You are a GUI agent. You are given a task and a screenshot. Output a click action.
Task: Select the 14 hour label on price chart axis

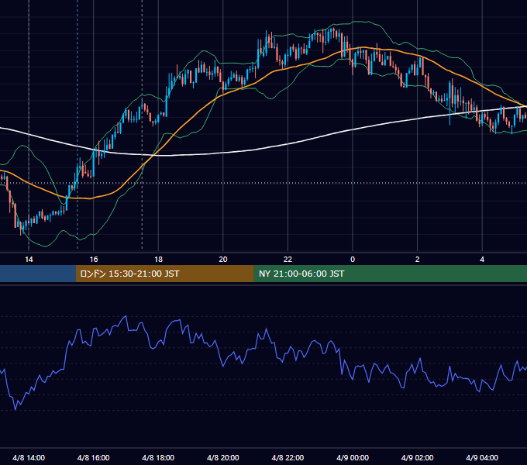(29, 260)
